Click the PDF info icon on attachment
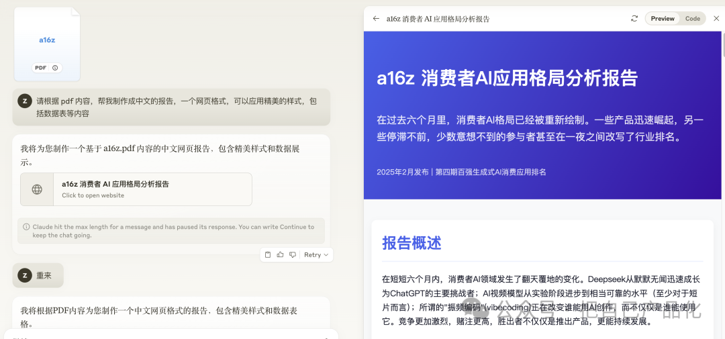Image resolution: width=725 pixels, height=339 pixels. (x=55, y=68)
